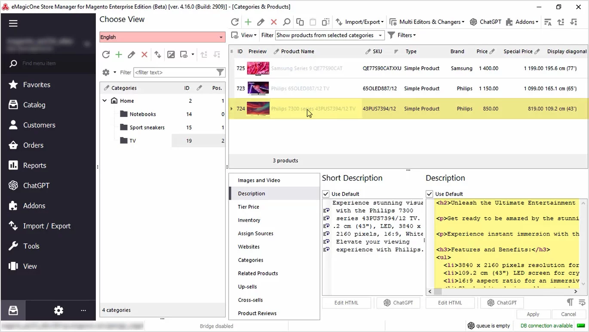
Task: Delete the selected category
Action: coord(144,55)
